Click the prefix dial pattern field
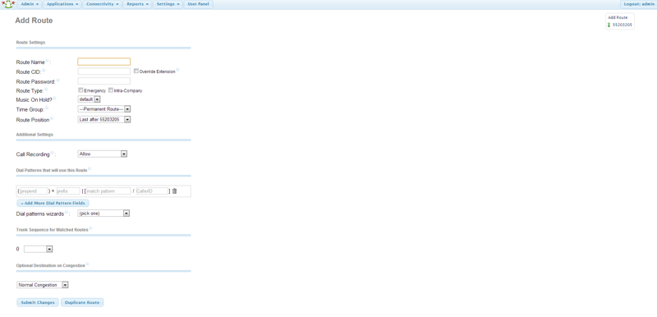This screenshot has width=657, height=317. pos(68,191)
